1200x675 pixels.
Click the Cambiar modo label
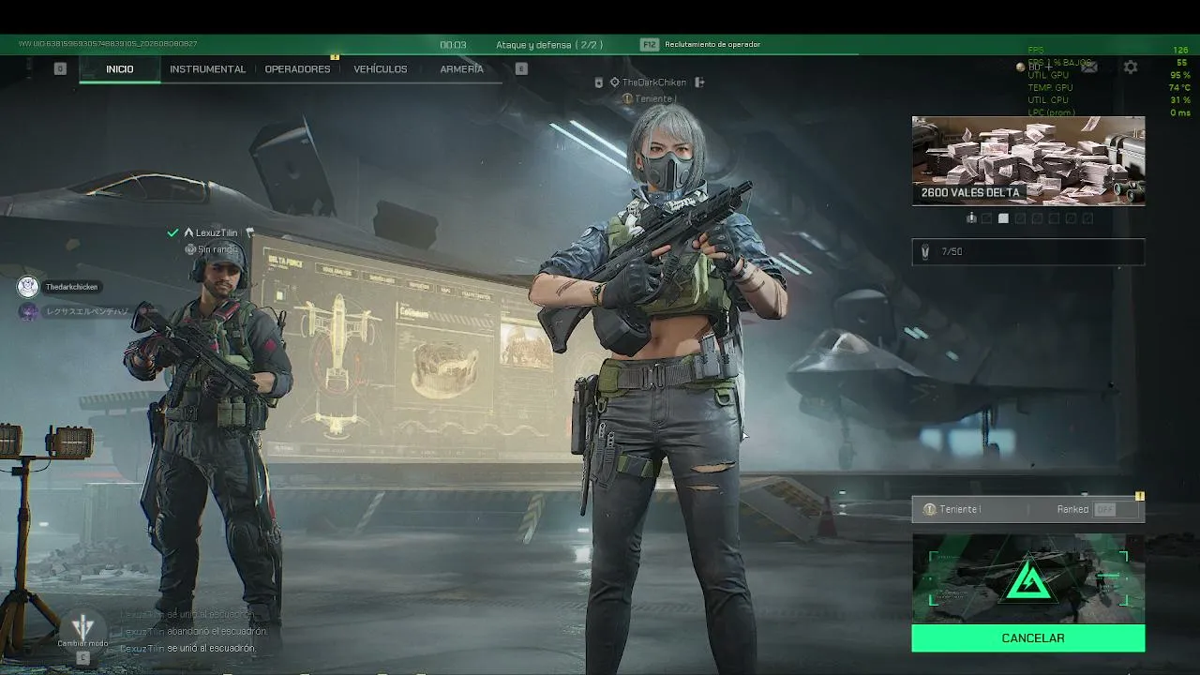coord(82,643)
